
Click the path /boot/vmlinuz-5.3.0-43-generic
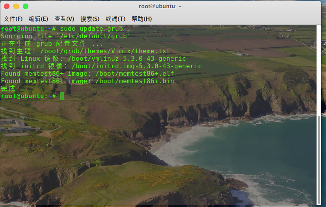[127, 59]
